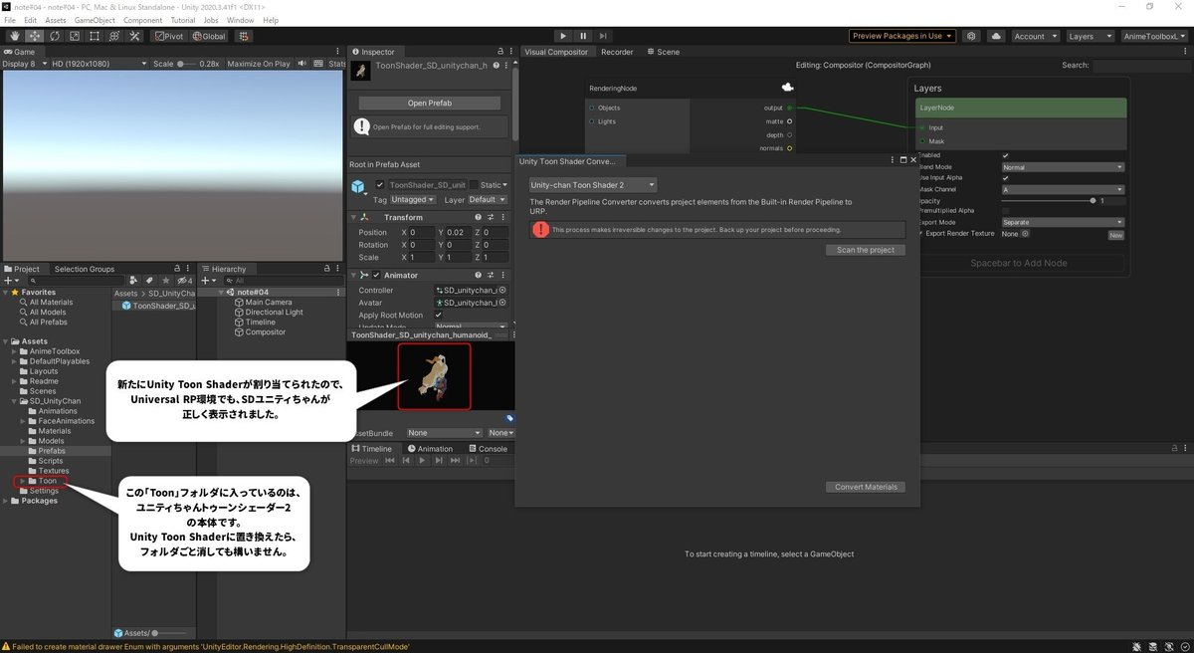Click the Scan the project button

866,250
